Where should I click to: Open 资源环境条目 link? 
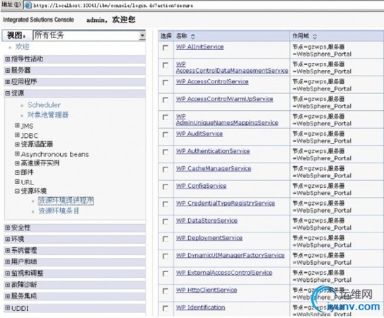coord(59,211)
